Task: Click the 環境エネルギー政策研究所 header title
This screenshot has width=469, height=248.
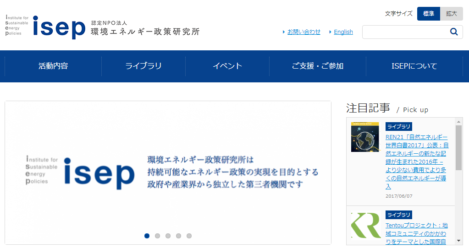Action: pyautogui.click(x=145, y=32)
